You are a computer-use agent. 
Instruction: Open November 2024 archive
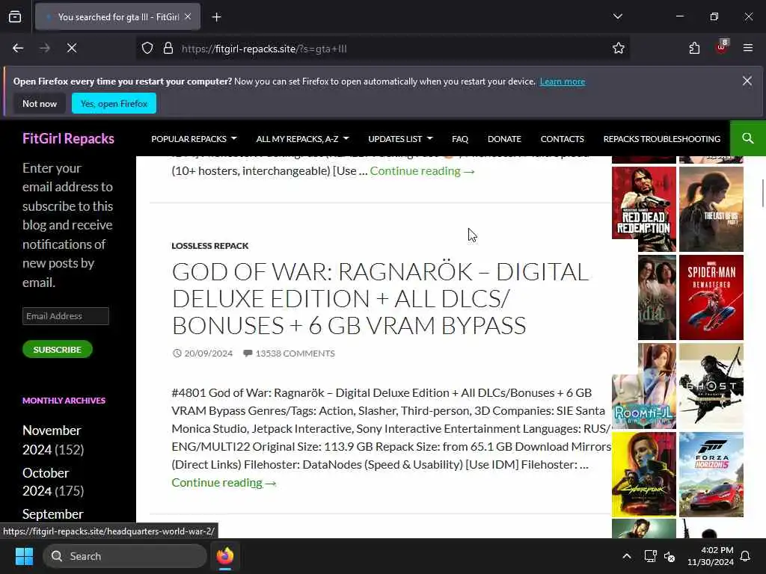click(52, 439)
